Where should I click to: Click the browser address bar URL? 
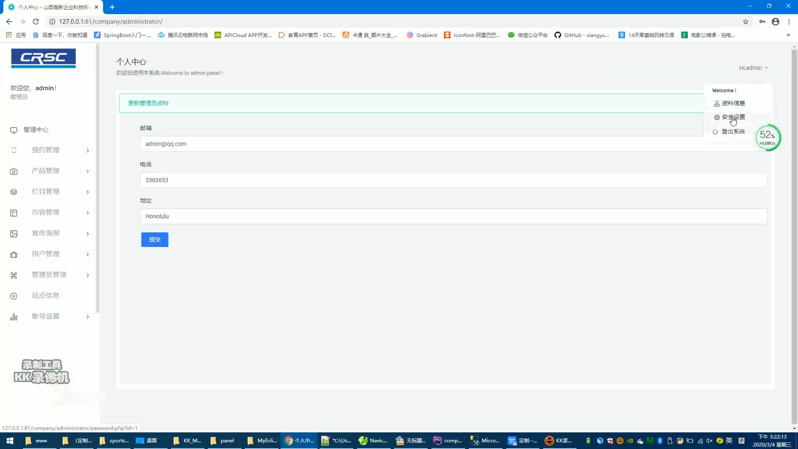point(111,22)
